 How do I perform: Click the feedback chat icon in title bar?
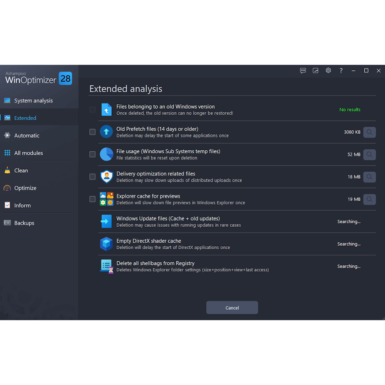click(x=303, y=70)
